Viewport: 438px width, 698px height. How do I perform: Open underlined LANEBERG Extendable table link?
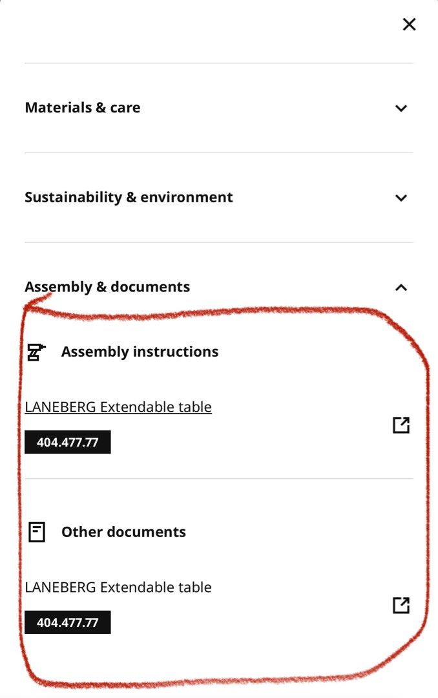[118, 407]
